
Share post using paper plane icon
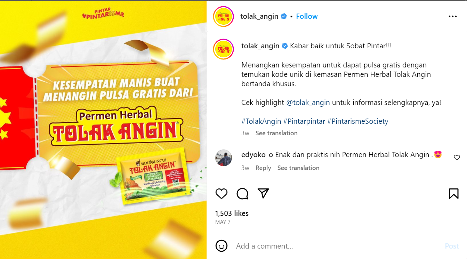point(263,193)
